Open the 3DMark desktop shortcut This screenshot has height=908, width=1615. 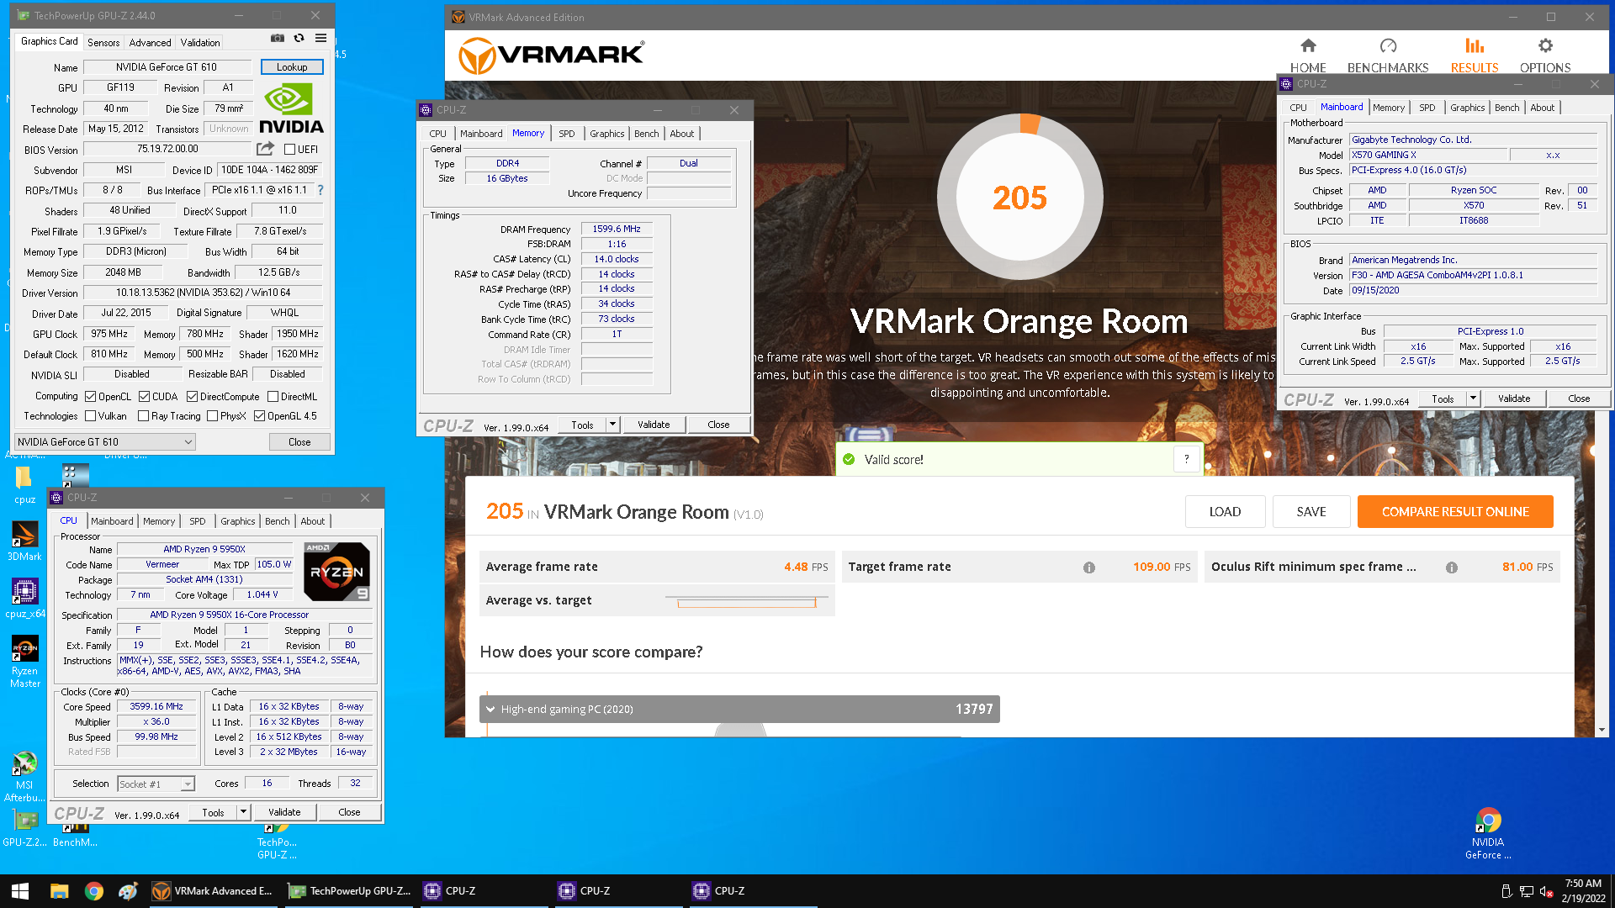(x=24, y=541)
